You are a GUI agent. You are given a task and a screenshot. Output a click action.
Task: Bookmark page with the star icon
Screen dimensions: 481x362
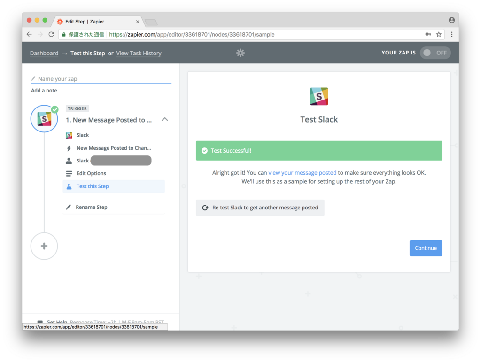439,34
